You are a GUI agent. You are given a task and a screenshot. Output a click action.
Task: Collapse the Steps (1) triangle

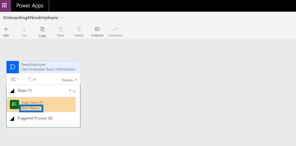(12, 91)
